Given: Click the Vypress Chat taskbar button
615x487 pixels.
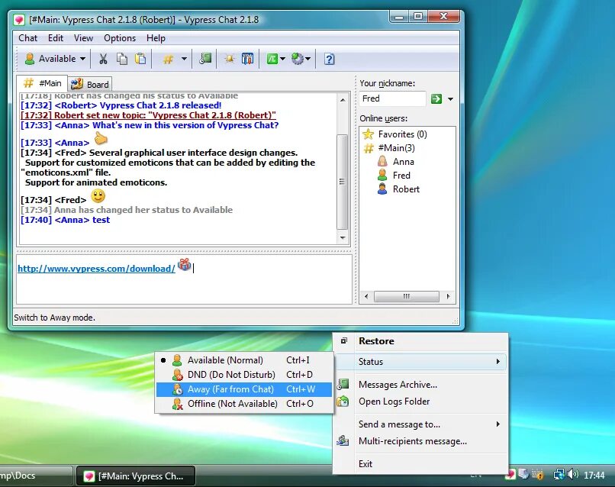Looking at the screenshot, I should [x=136, y=476].
